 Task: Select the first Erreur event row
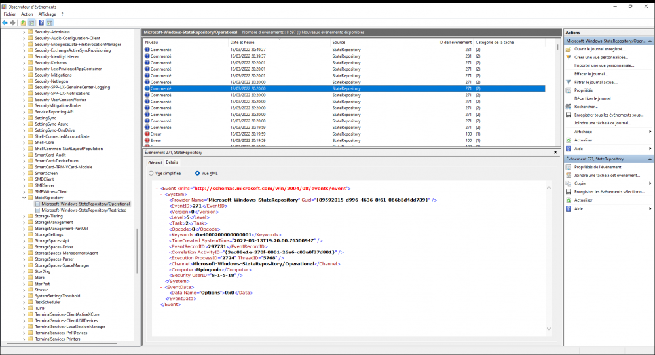coord(156,134)
